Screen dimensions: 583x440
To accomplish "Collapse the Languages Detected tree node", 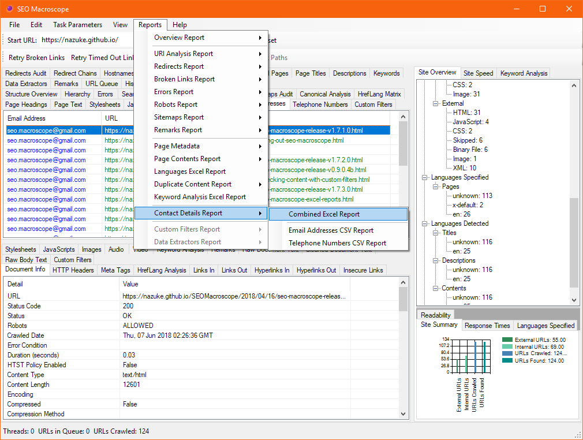I will point(424,223).
